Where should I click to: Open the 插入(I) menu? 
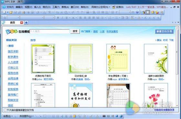pos(37,7)
